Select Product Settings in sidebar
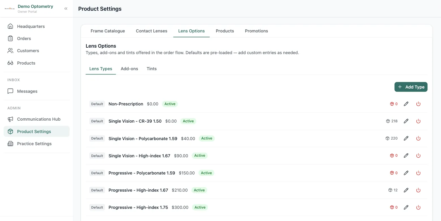This screenshot has height=221, width=441. (x=36, y=131)
